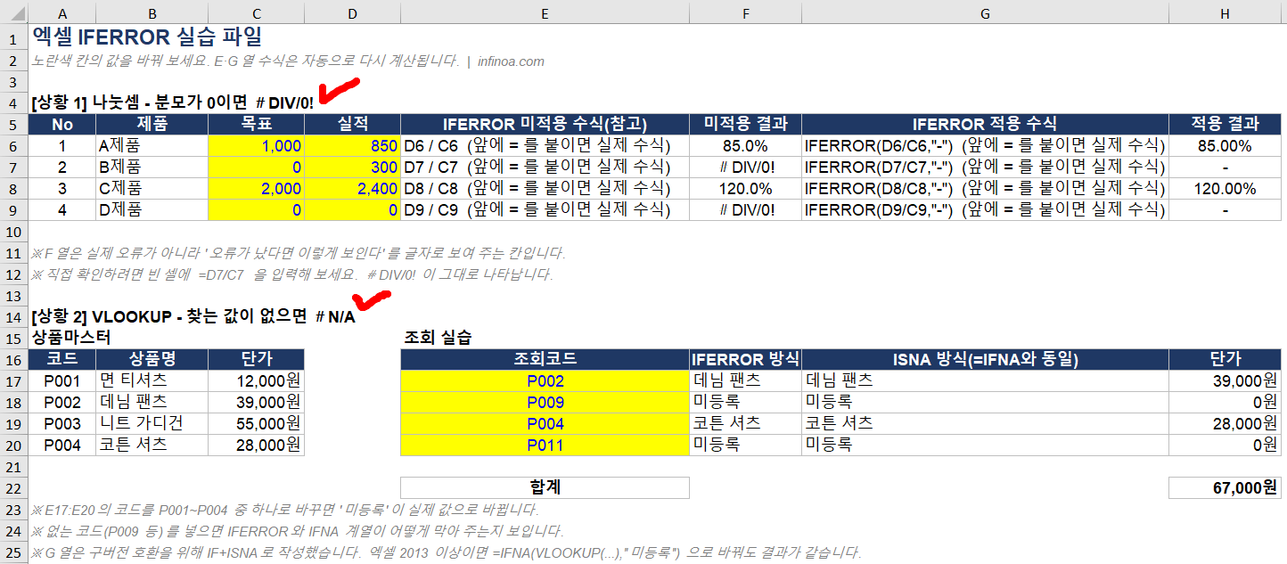Select row 13 header
Viewport: 1287px width, 564px height.
point(13,295)
